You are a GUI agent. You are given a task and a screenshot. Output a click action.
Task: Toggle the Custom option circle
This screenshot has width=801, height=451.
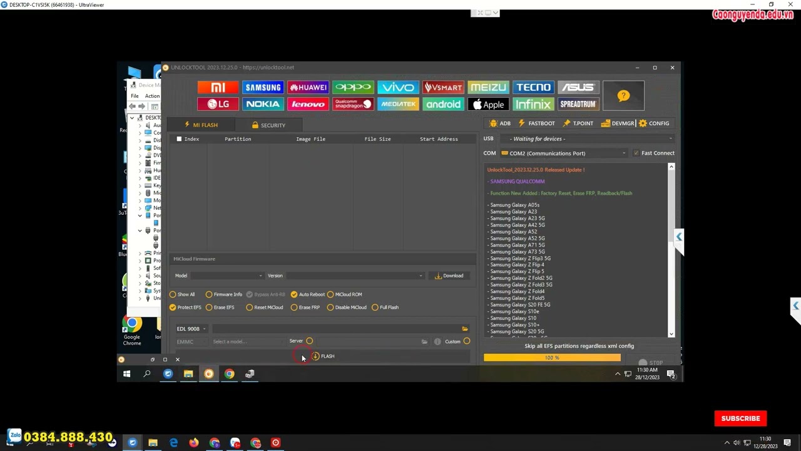(466, 341)
